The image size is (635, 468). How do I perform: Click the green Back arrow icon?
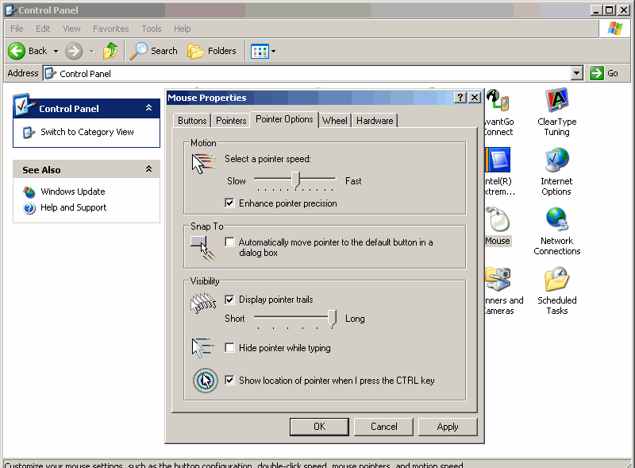(x=17, y=51)
